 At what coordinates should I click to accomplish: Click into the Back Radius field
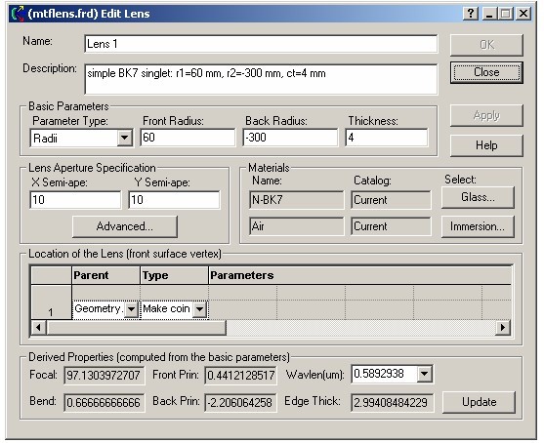click(x=290, y=138)
